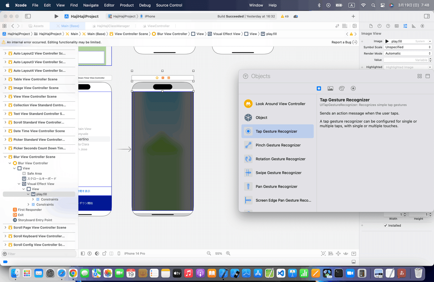Click the 49 warnings indicator
This screenshot has height=282, width=434.
285,16
